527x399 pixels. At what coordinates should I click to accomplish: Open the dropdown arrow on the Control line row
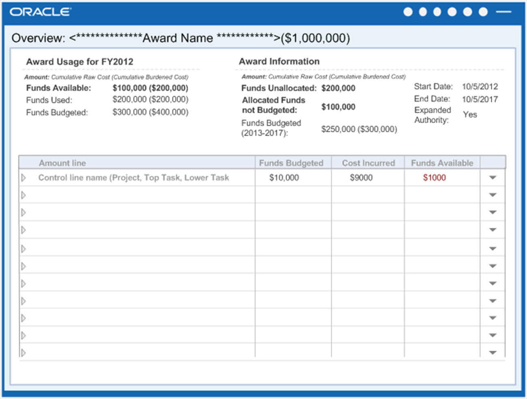click(493, 178)
